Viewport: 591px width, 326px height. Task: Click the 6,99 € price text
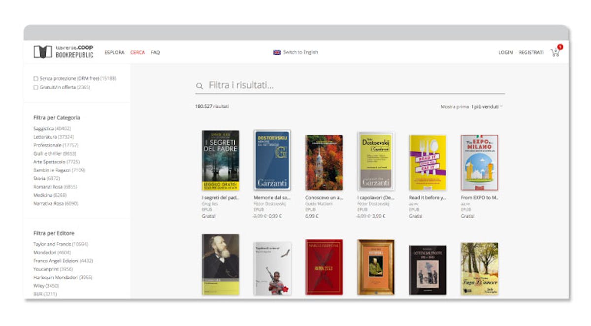point(312,216)
